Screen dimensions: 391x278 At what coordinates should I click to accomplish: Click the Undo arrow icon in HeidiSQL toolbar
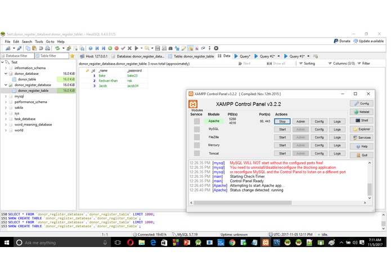(41, 48)
